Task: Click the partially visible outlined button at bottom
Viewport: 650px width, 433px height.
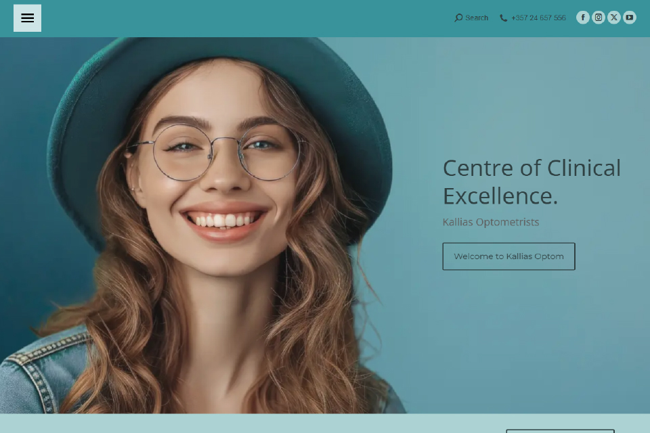Action: coord(560,432)
